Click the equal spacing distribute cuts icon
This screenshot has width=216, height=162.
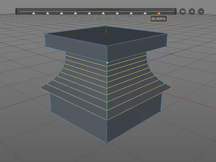[183, 12]
